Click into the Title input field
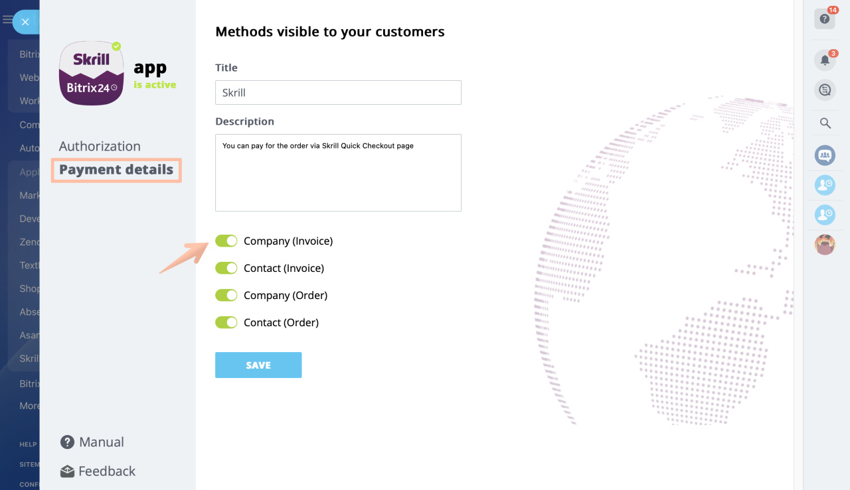The image size is (850, 490). coord(338,93)
